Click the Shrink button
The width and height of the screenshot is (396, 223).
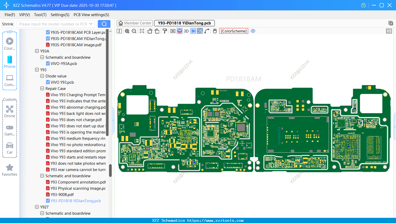[x=8, y=24]
